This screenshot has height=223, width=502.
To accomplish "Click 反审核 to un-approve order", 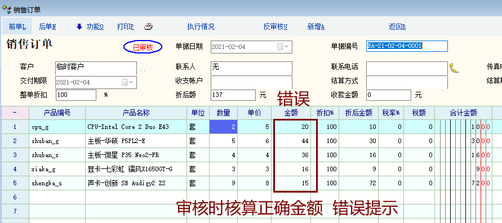I will click(x=276, y=26).
